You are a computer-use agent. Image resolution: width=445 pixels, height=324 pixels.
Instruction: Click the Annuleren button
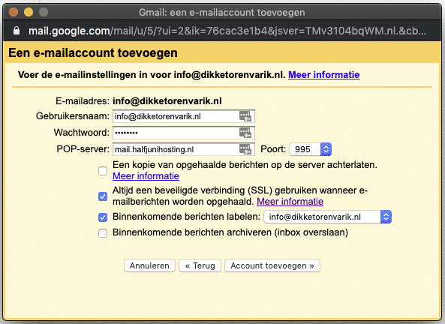tap(149, 265)
